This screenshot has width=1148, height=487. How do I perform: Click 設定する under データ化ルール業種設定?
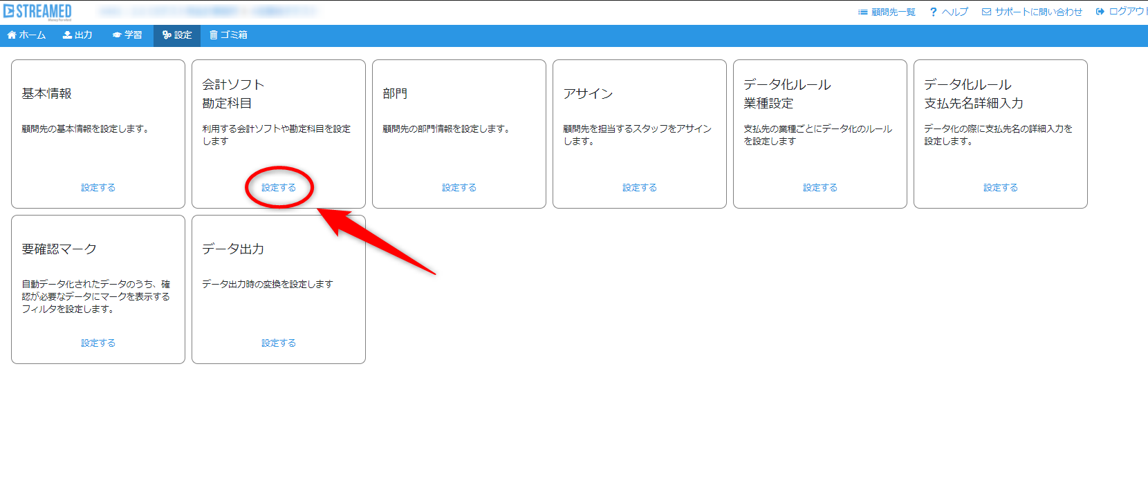click(x=820, y=188)
